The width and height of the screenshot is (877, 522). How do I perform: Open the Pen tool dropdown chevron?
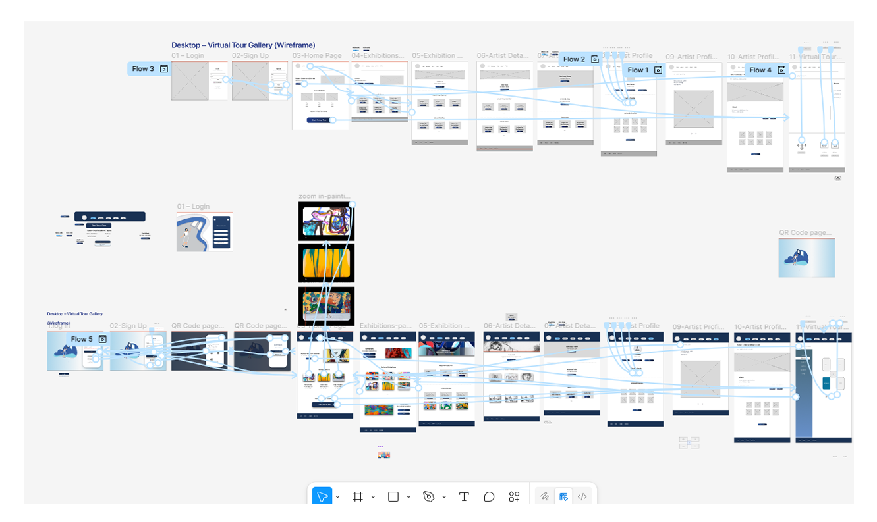click(444, 497)
